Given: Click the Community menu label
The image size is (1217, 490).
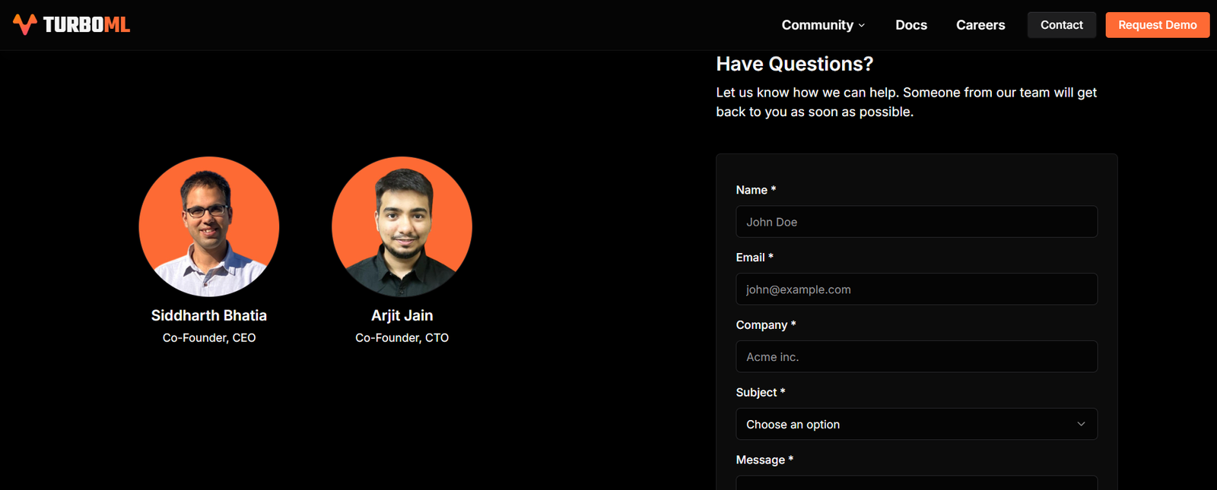Looking at the screenshot, I should click(x=817, y=25).
